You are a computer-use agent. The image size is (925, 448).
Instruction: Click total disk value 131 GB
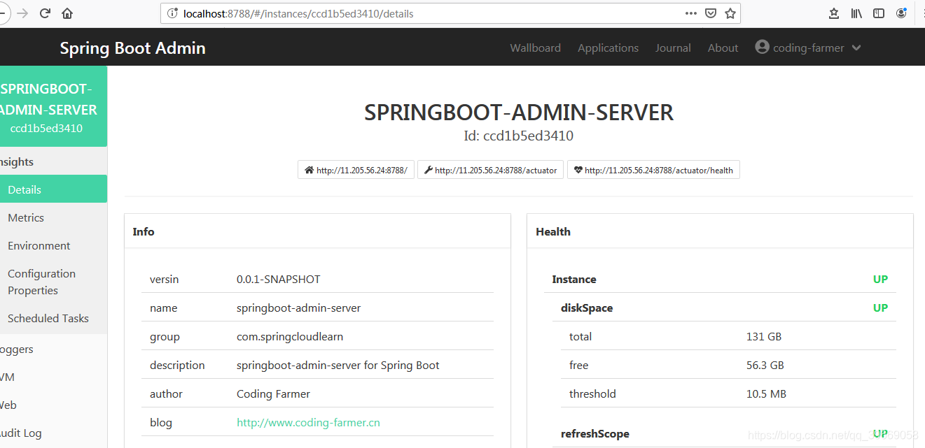click(764, 336)
